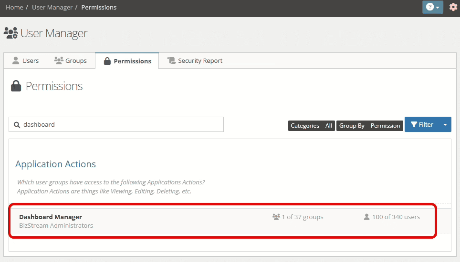Image resolution: width=460 pixels, height=262 pixels.
Task: Click the groups icon beside 37 groups
Action: [x=276, y=217]
